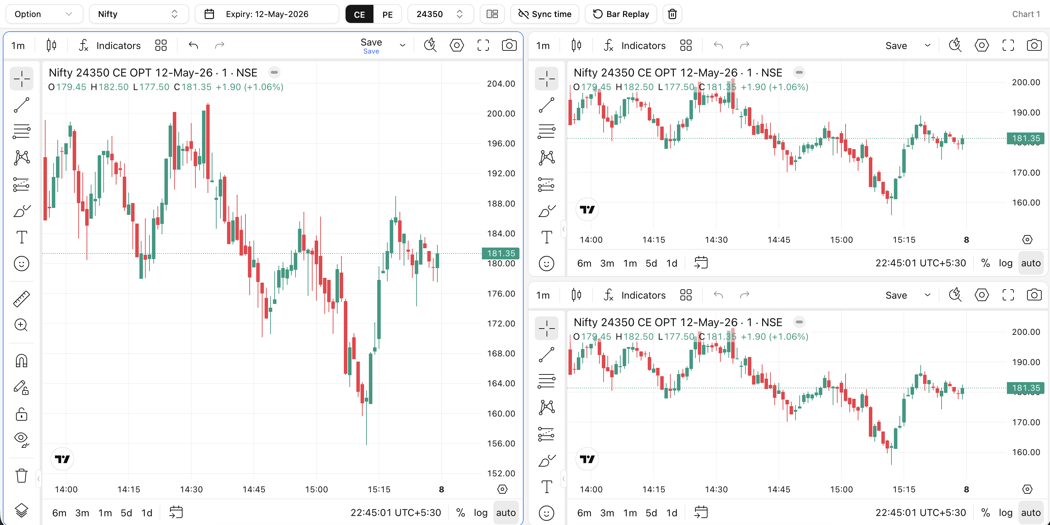Click the top bar trash delete icon
This screenshot has height=525, width=1050.
coord(672,14)
